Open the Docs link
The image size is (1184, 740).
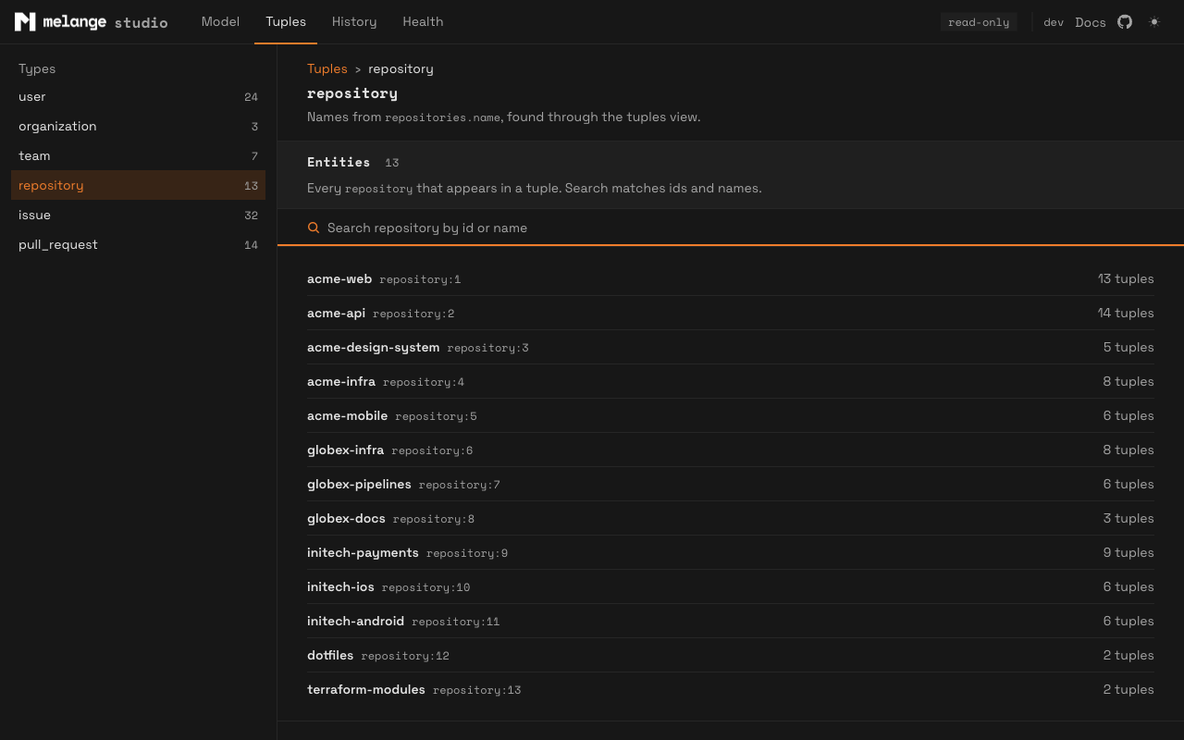click(1091, 22)
